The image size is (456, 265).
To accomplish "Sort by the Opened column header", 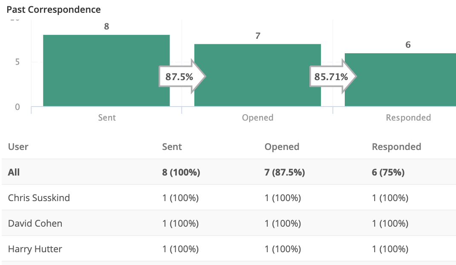I will click(282, 147).
